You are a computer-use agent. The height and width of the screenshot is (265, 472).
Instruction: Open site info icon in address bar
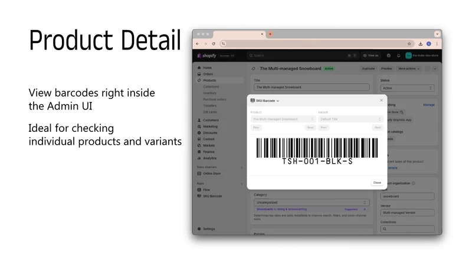[x=223, y=44]
